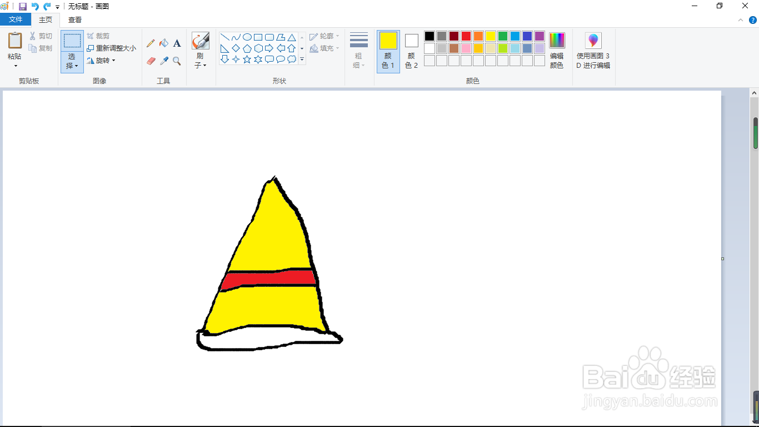Customize the Quick Access Toolbar dropdown
The width and height of the screenshot is (759, 427).
tap(58, 7)
